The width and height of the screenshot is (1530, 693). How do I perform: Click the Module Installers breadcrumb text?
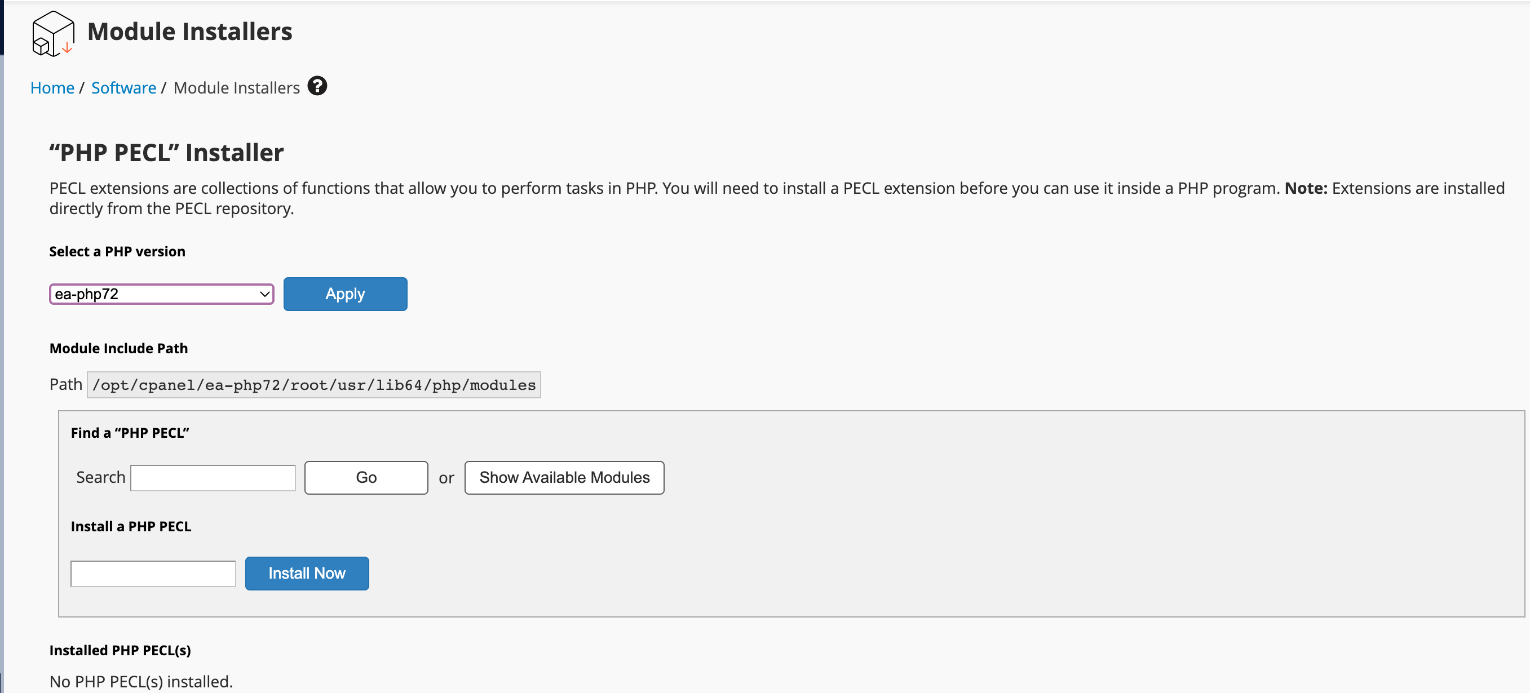(x=236, y=88)
